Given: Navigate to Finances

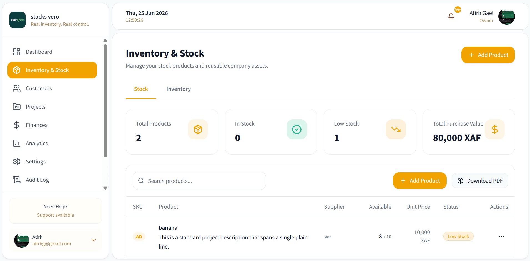Looking at the screenshot, I should [x=52, y=125].
